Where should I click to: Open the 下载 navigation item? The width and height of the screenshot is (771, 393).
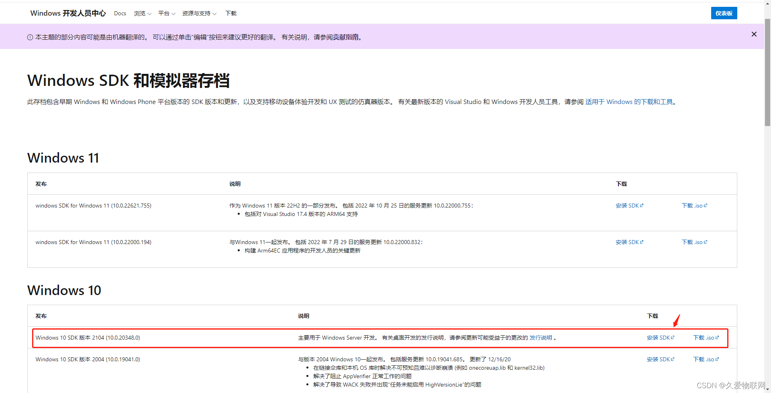231,13
